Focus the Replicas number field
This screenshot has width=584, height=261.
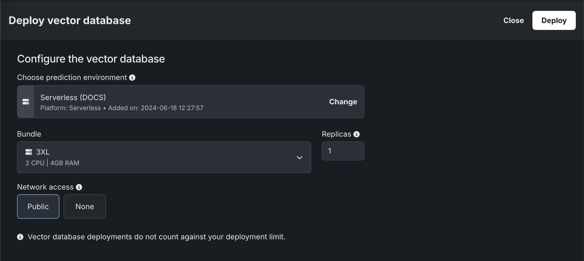(343, 151)
